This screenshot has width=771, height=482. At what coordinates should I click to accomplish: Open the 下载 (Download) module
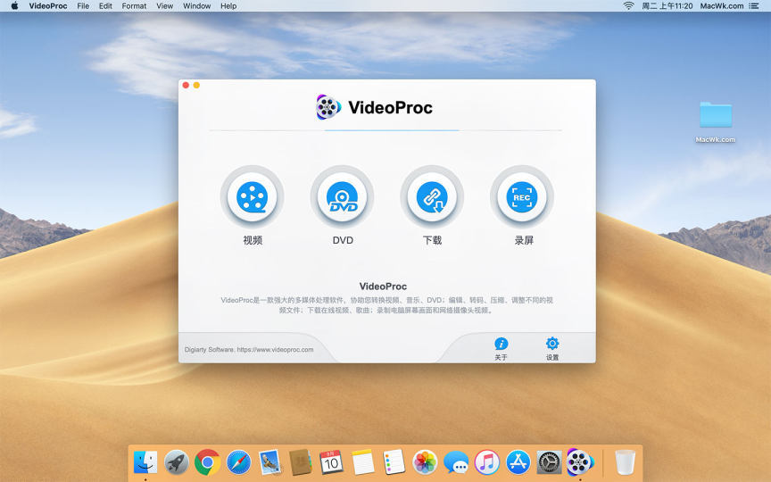[x=432, y=197]
